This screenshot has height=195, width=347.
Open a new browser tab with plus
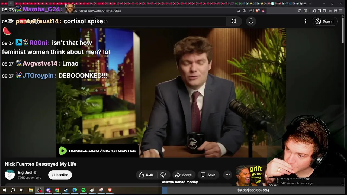[x=310, y=4]
